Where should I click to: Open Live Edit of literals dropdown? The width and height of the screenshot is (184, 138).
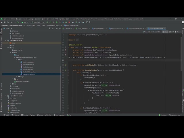(152, 32)
